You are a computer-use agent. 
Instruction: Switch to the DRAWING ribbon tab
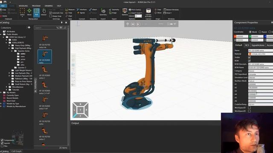point(49,6)
